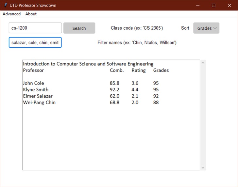Click the 'Wei-Pang Chin' professor name
Screen dimensions: 238x187
click(x=39, y=102)
